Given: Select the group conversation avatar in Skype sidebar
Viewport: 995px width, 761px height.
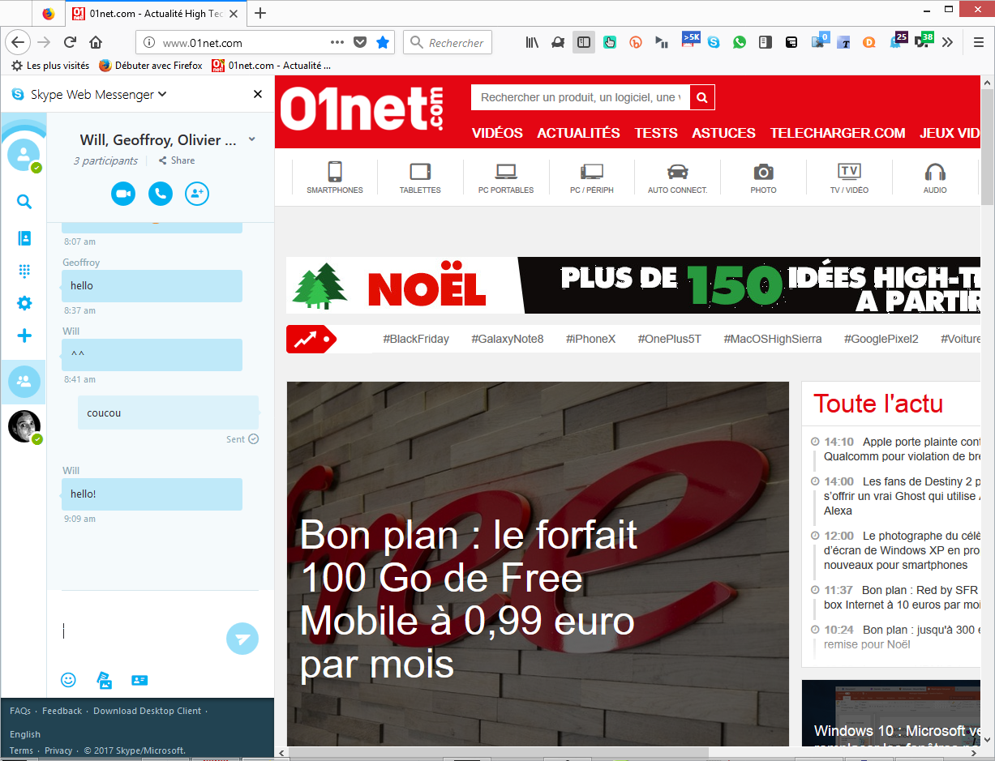Looking at the screenshot, I should coord(24,381).
